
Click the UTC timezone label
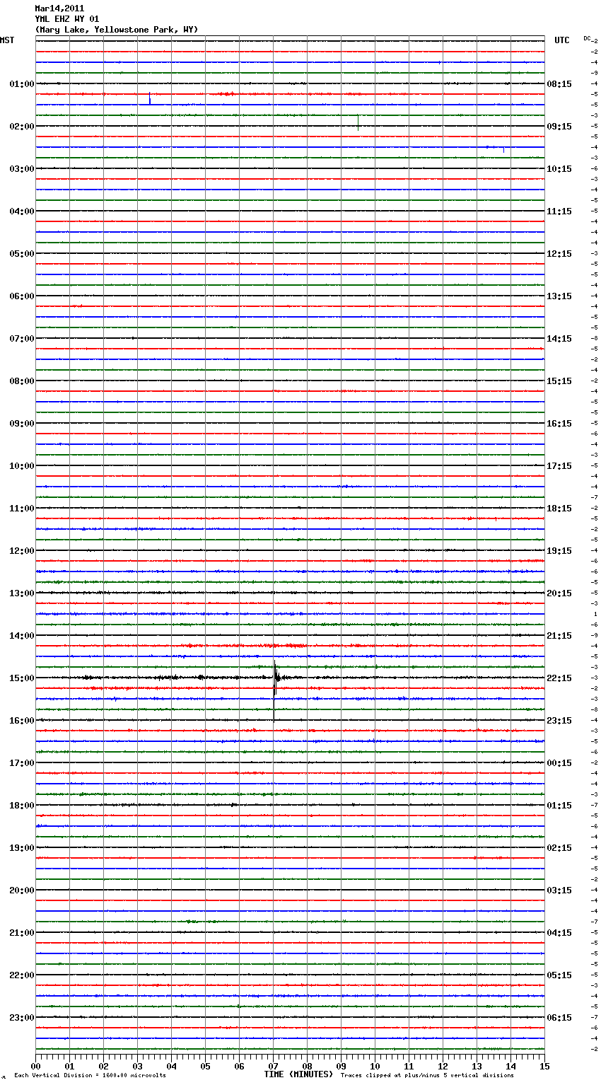pos(561,40)
